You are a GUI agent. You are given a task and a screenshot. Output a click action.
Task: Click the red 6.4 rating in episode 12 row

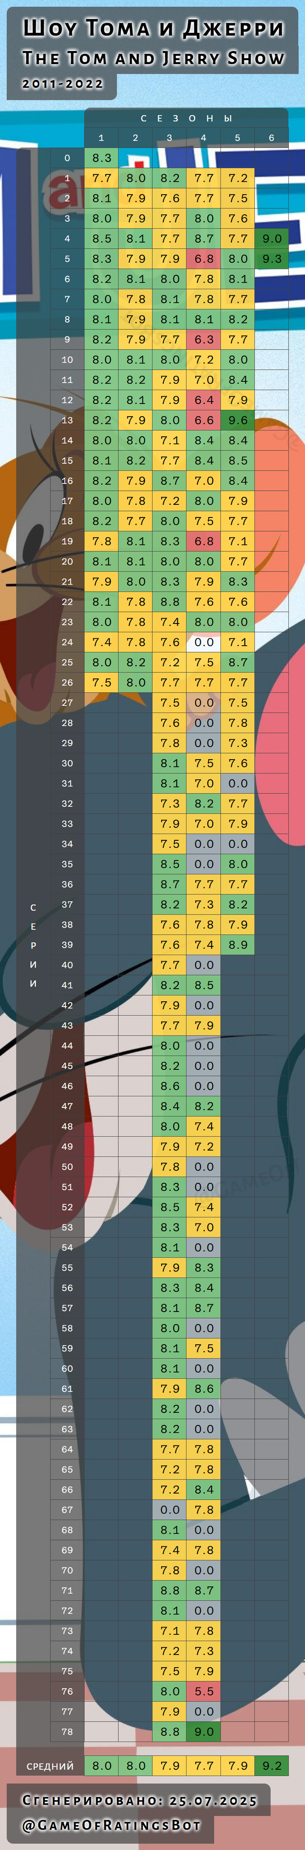[x=204, y=400]
